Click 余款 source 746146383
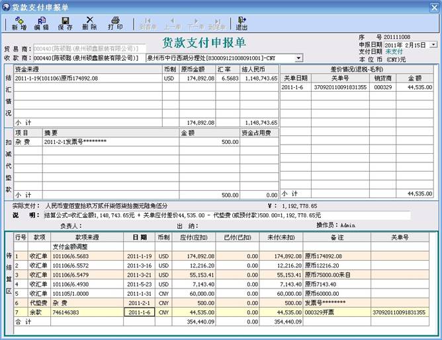Screen dimensions: 442x340 click(x=87, y=312)
